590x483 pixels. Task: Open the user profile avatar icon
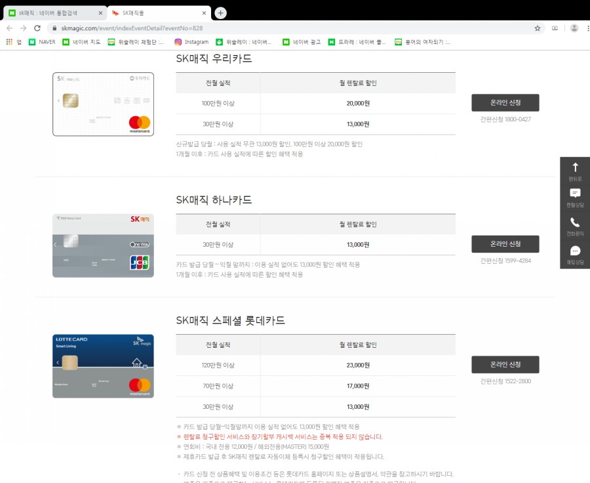574,28
